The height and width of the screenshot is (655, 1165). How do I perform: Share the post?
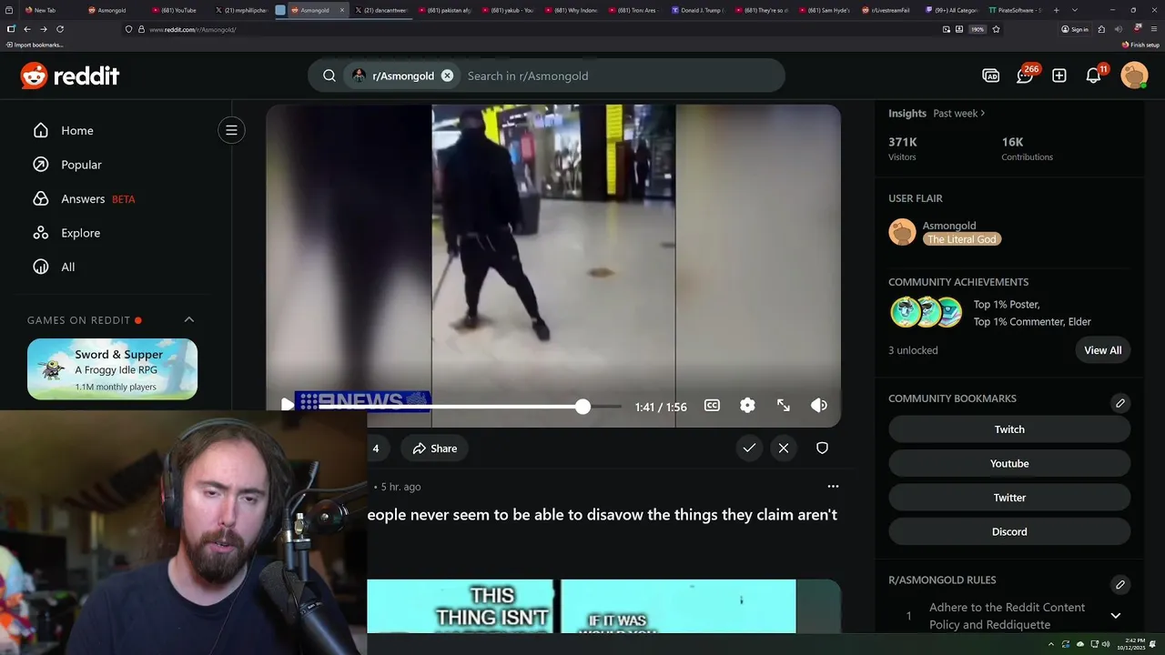coord(434,448)
